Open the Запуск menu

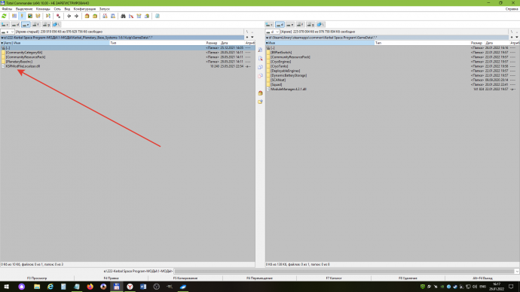pos(105,9)
